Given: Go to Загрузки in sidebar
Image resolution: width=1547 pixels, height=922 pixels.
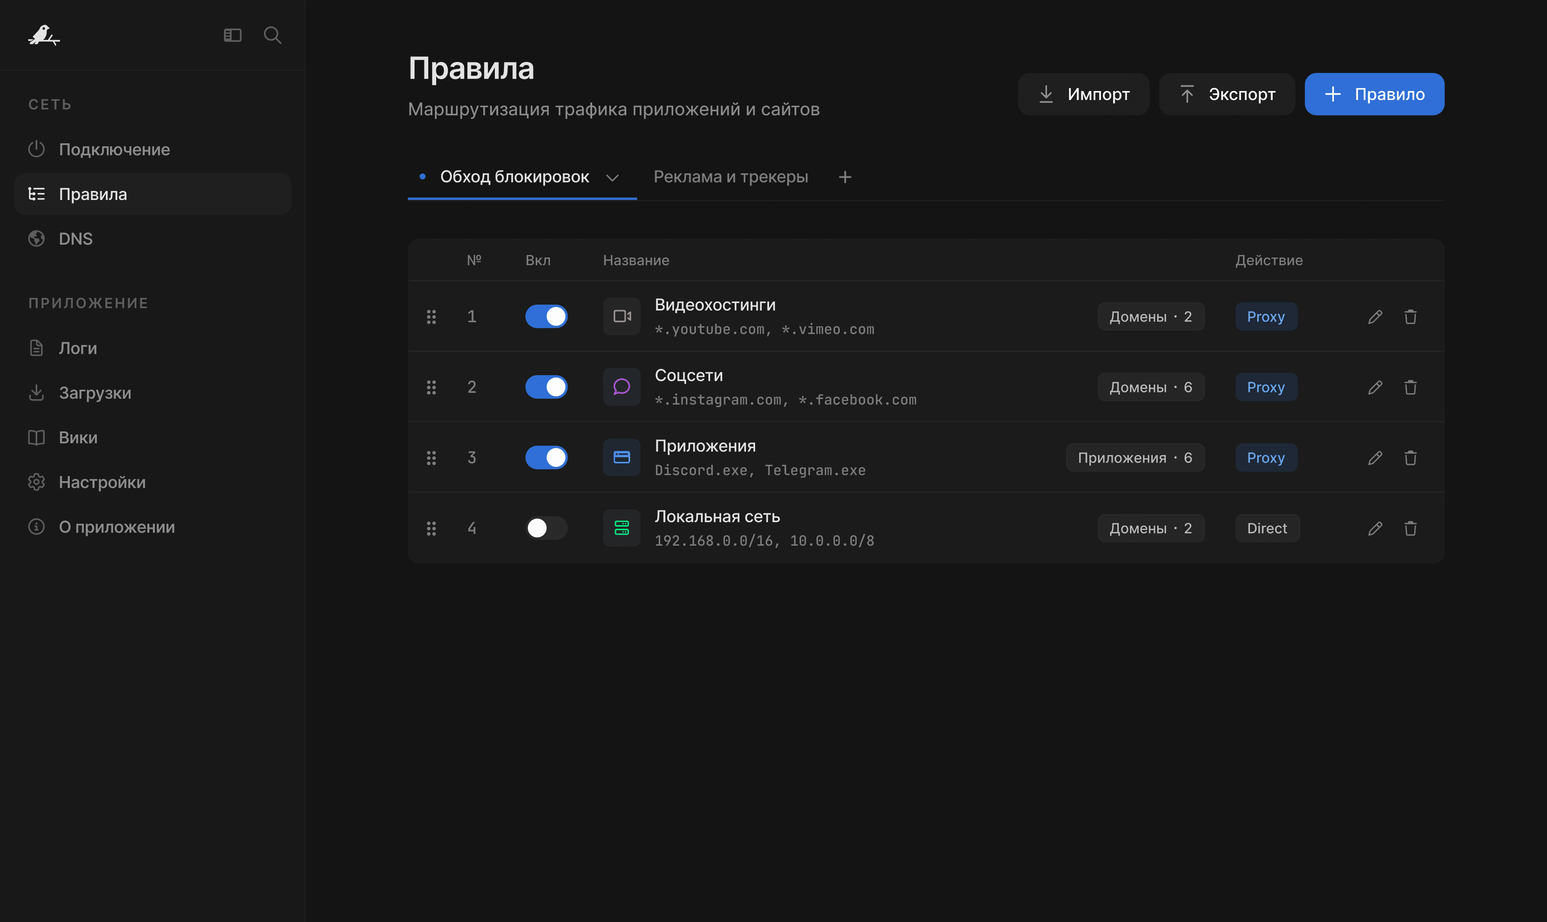Looking at the screenshot, I should click(152, 393).
